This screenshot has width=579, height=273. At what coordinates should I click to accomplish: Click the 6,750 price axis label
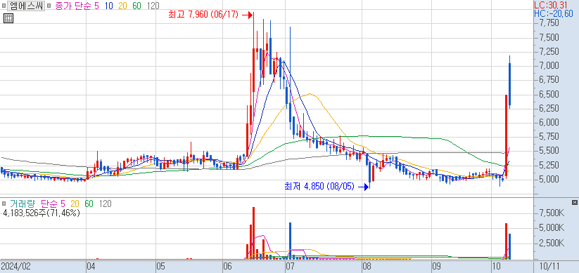[x=549, y=80]
